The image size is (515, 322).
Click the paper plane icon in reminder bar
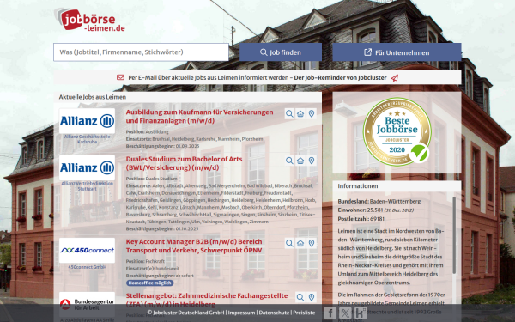coord(395,78)
